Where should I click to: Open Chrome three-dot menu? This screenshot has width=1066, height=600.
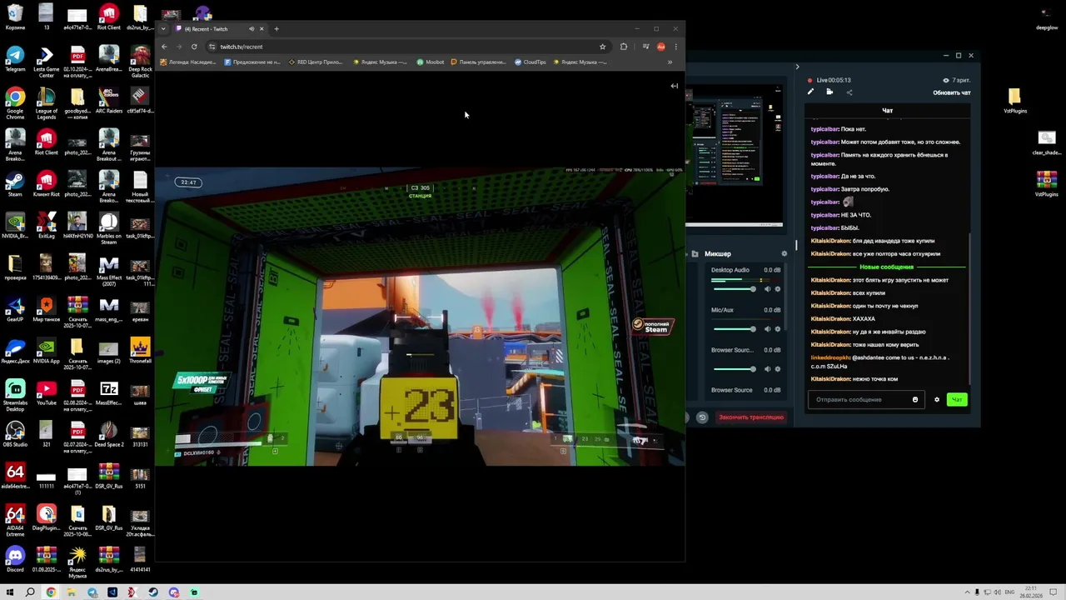tap(675, 47)
